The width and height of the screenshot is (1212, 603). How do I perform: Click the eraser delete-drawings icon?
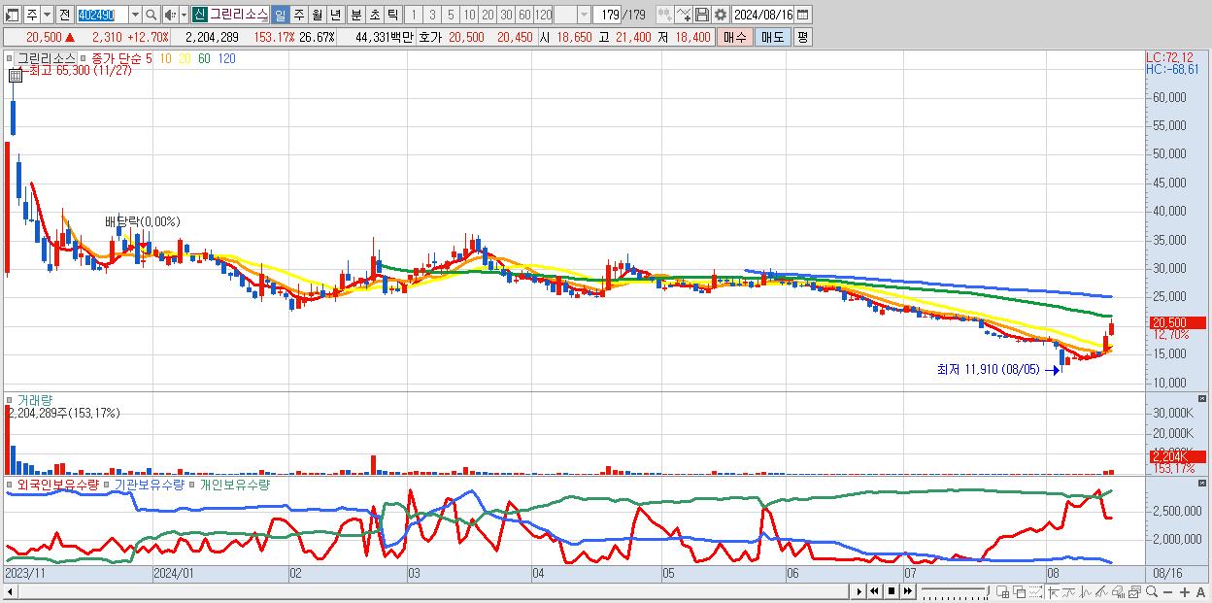[x=1118, y=591]
